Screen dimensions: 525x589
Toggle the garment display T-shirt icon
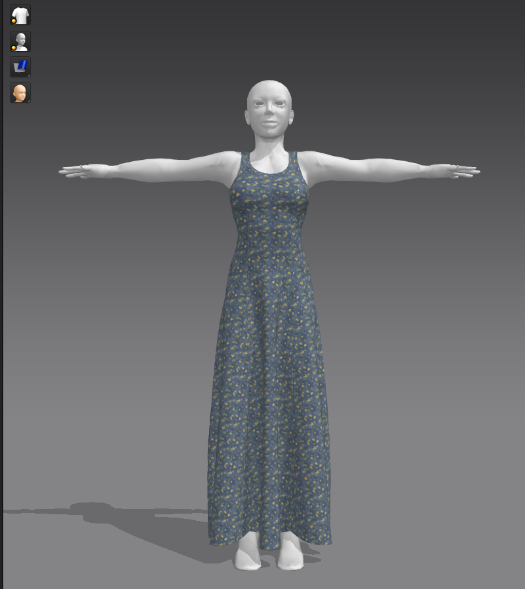[20, 15]
